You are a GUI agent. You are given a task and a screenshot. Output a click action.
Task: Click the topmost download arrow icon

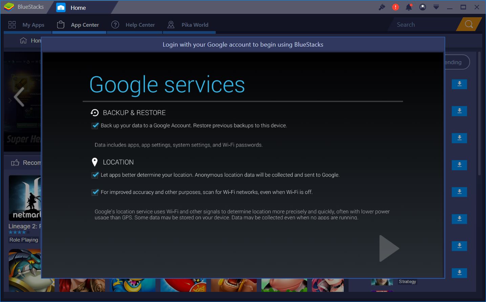coord(459,84)
